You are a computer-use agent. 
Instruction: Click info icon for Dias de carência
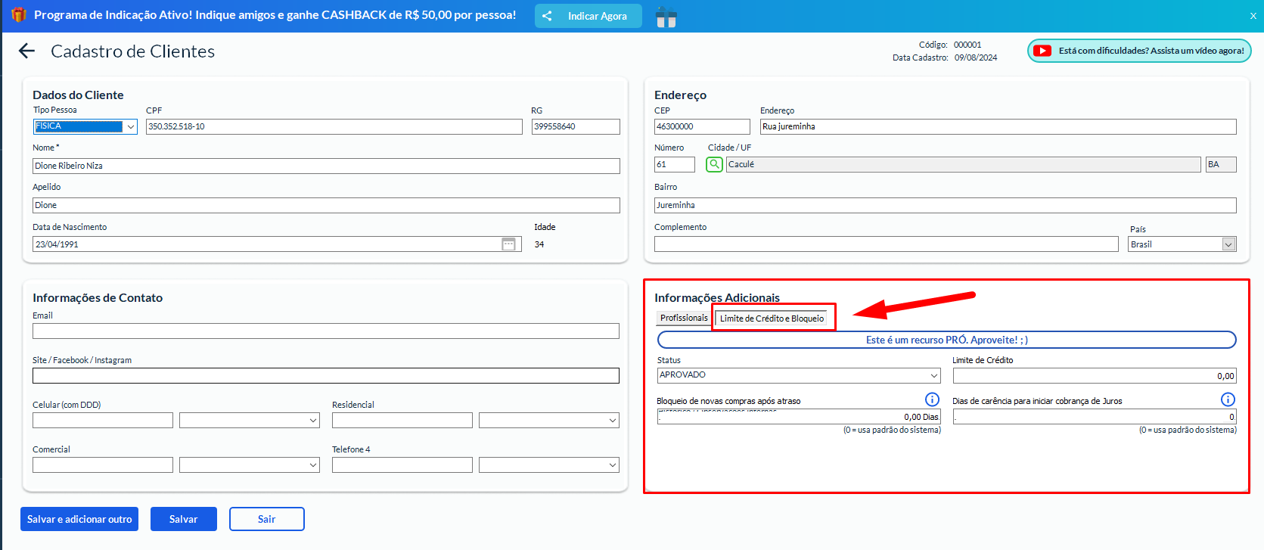[1228, 399]
